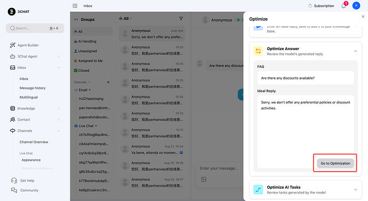This screenshot has width=368, height=201.
Task: Click the Get Help headset icon
Action: [x=14, y=180]
